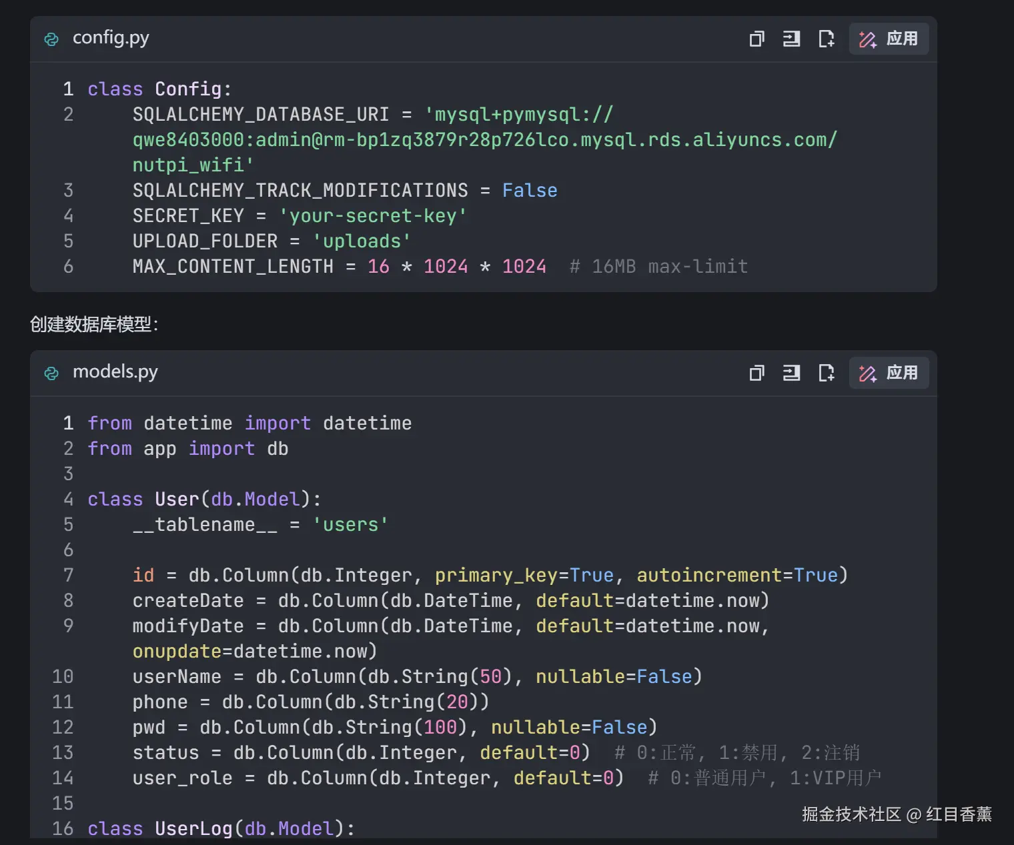This screenshot has height=845, width=1014.
Task: Click 'class UserLog(db.Model):' line
Action: [221, 828]
